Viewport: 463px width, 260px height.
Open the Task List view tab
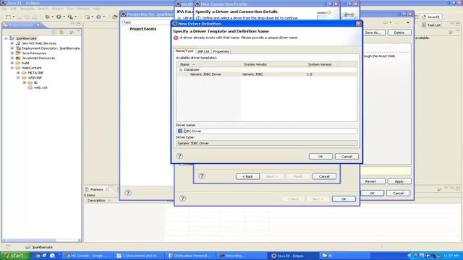coord(431,25)
